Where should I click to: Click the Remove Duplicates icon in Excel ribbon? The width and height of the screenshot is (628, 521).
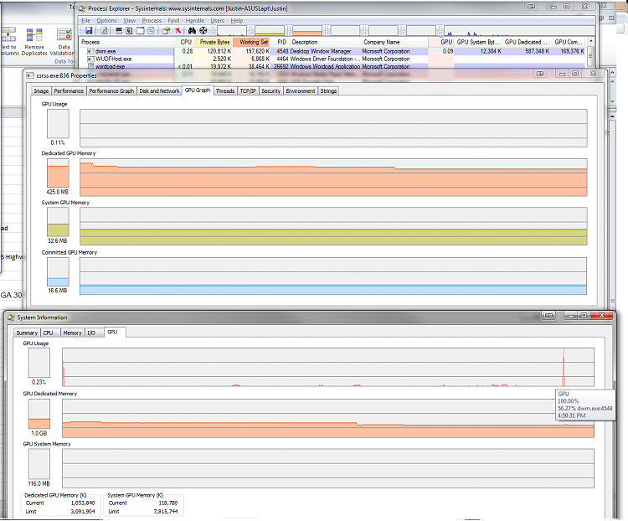pos(34,35)
